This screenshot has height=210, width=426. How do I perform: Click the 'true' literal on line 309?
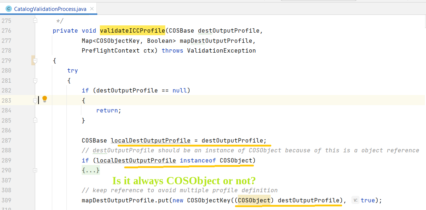[368, 201]
